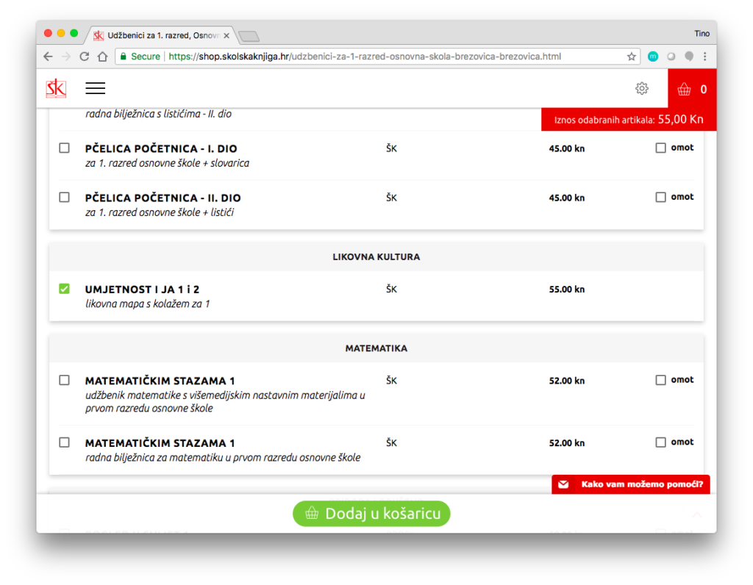Uncheck Umjetnost i ja 1 i 2

point(64,289)
